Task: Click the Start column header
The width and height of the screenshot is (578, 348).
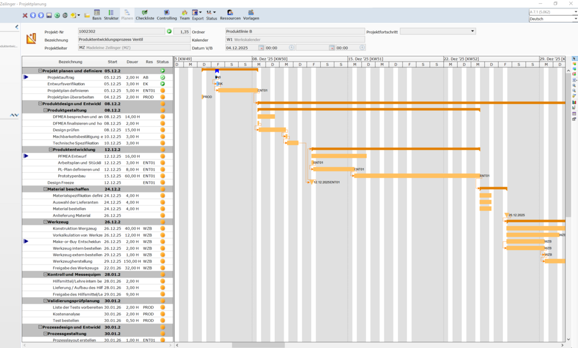Action: pos(112,62)
